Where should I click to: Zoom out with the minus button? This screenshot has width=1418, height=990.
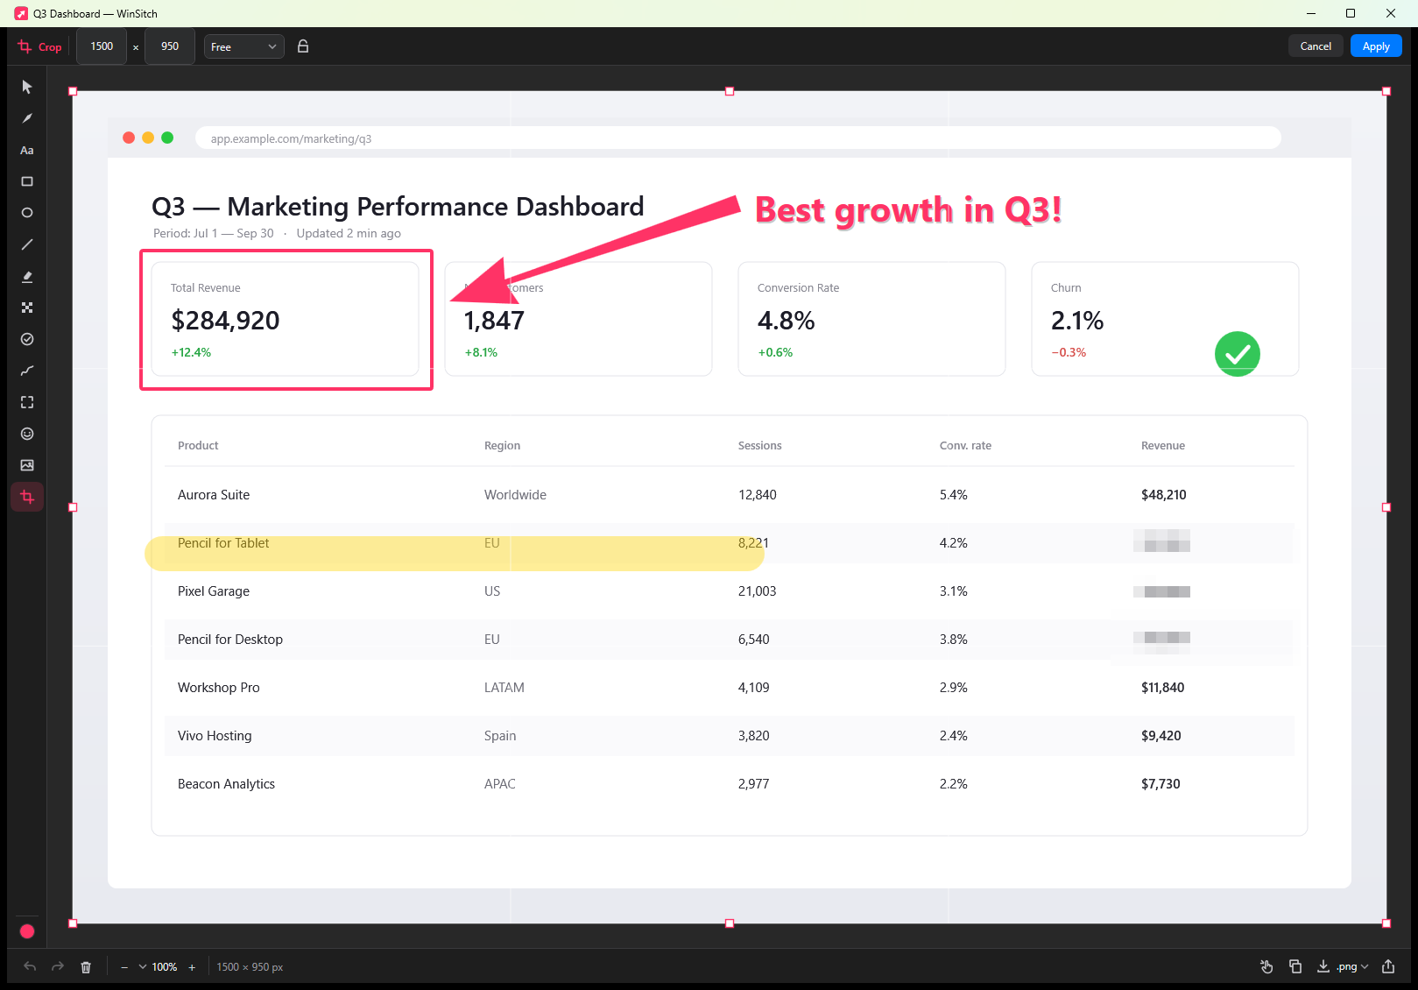pos(124,966)
